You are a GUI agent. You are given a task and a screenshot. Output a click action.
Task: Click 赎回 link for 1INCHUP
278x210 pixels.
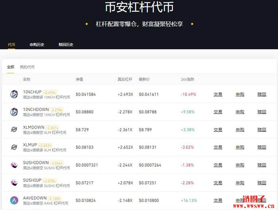click(262, 94)
